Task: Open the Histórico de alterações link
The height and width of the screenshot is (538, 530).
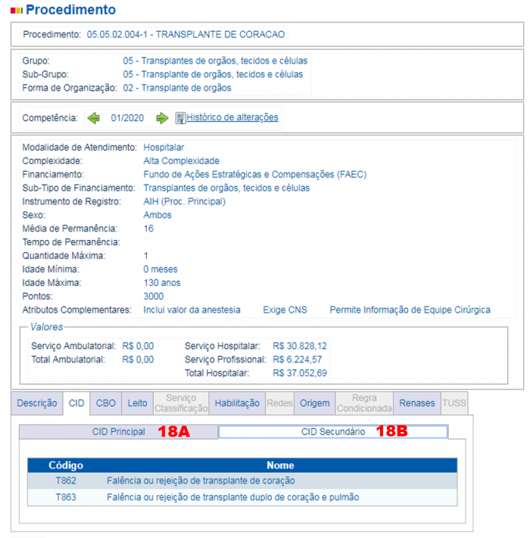Action: [232, 117]
